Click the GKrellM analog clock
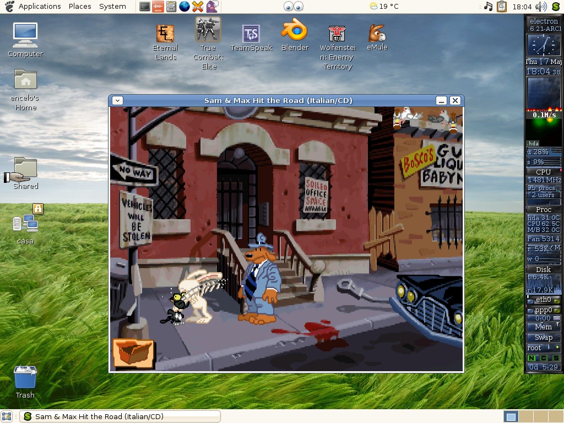The width and height of the screenshot is (564, 423). pyautogui.click(x=544, y=45)
